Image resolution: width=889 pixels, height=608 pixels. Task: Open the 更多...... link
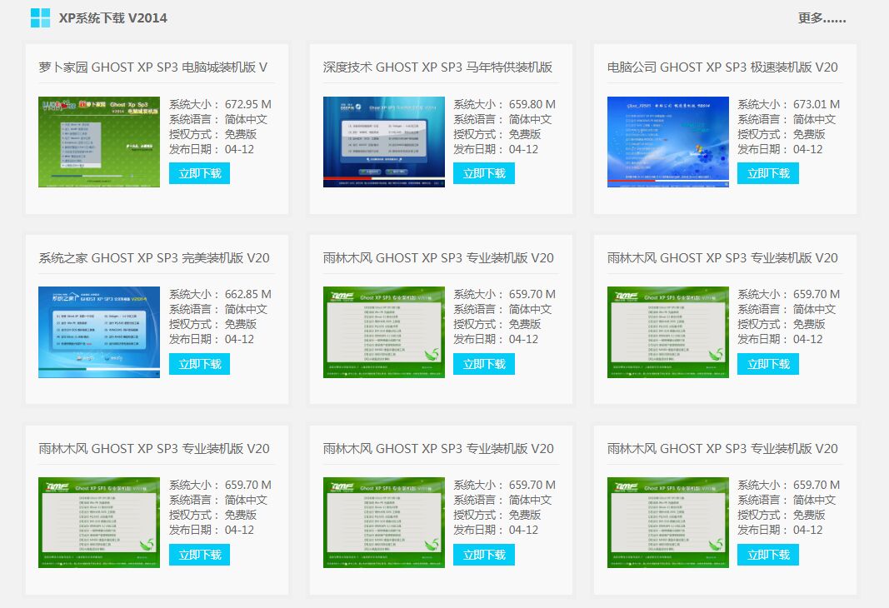(x=822, y=18)
